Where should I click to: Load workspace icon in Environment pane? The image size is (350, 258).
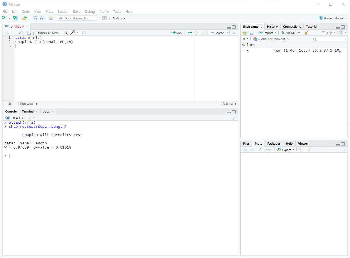(x=245, y=33)
